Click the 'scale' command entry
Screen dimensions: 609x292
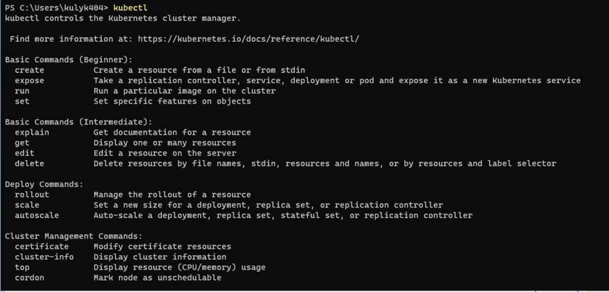coord(27,205)
